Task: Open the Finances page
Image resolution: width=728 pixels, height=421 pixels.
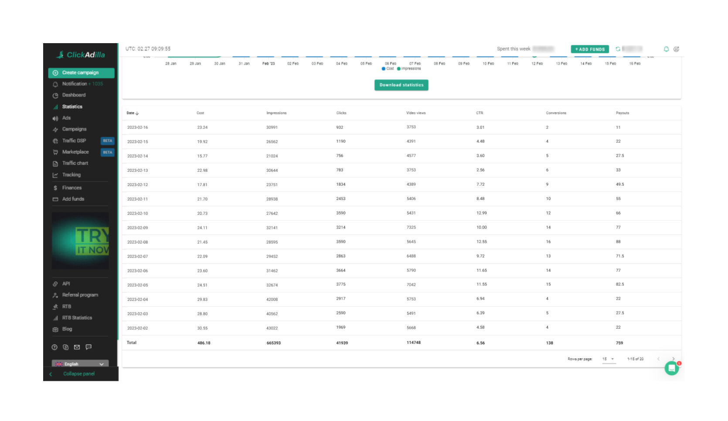Action: [x=72, y=187]
